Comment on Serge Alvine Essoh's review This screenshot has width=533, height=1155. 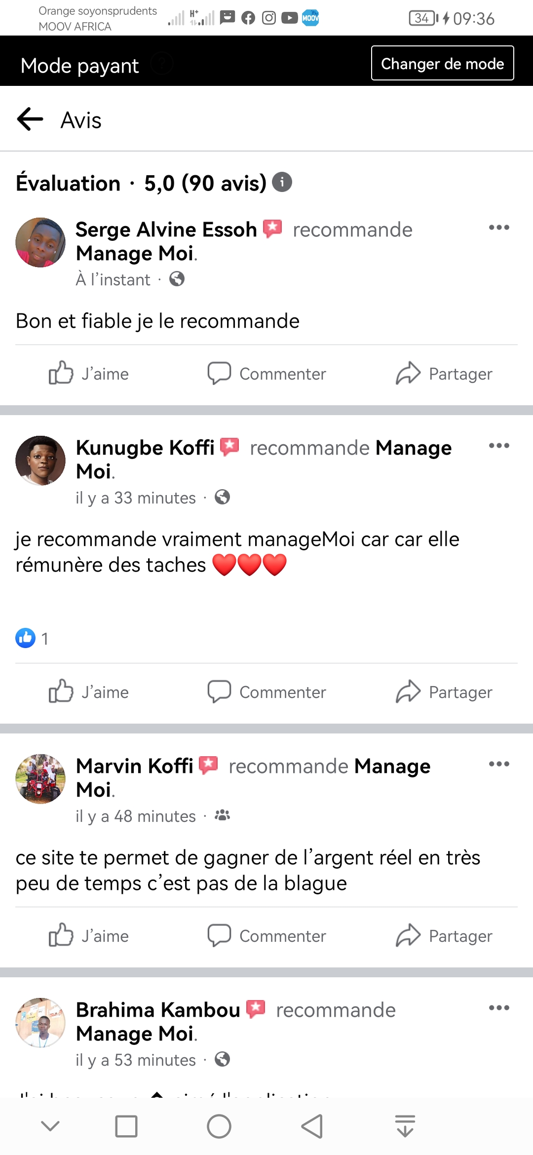[267, 374]
